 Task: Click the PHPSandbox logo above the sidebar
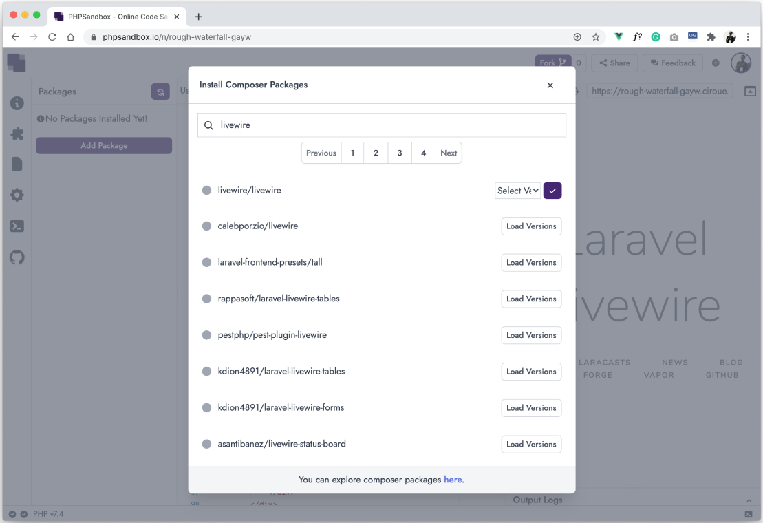[16, 63]
